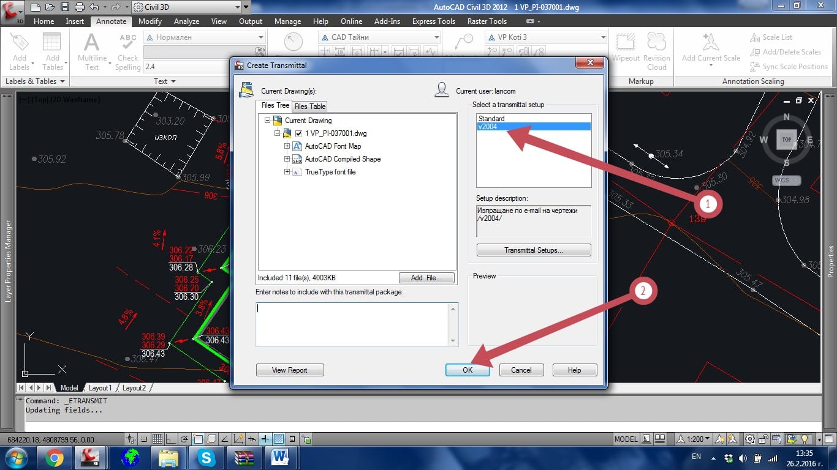
Task: Open the Modify ribbon tab
Action: 150,21
